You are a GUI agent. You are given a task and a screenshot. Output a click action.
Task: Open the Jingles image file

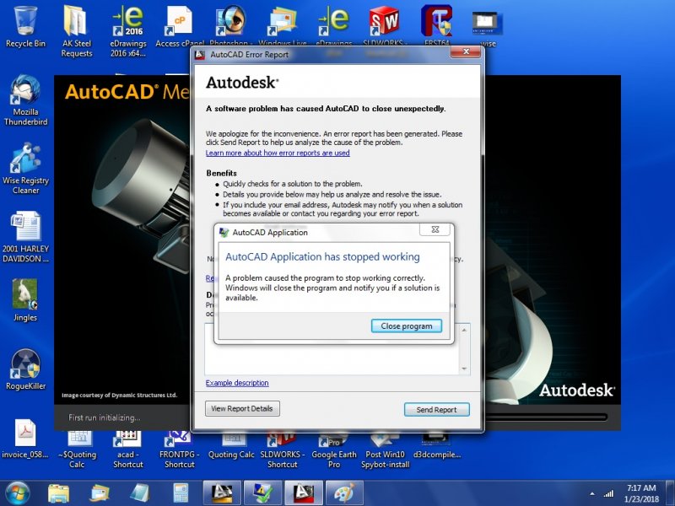[25, 300]
